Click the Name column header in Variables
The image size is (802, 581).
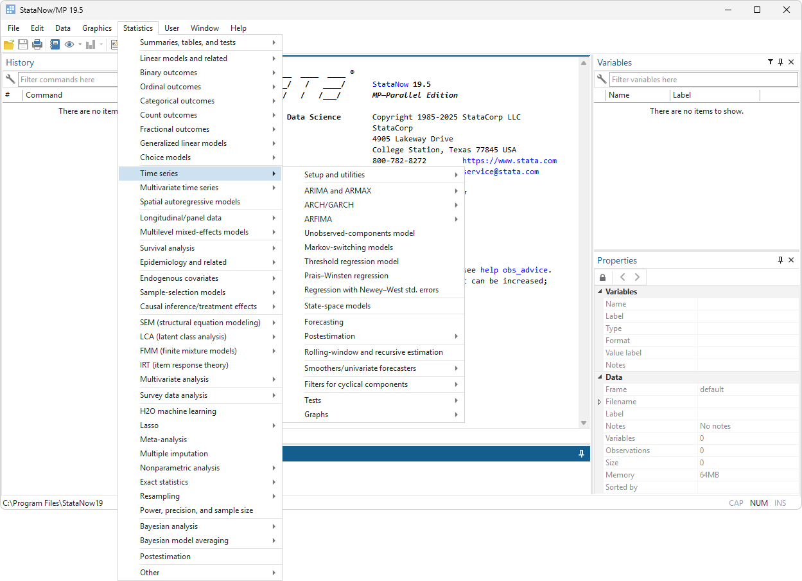(x=638, y=95)
